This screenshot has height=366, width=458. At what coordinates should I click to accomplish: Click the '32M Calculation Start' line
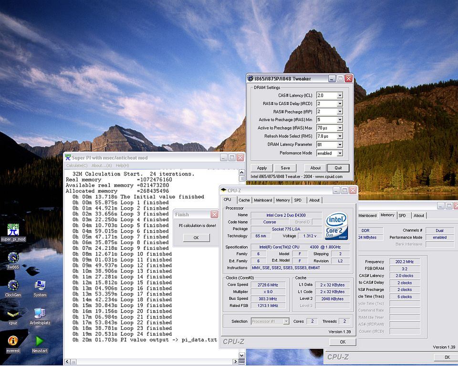(x=133, y=174)
